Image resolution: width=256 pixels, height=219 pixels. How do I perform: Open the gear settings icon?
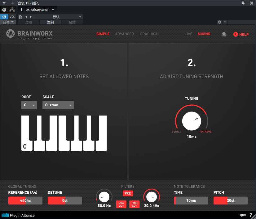click(220, 22)
